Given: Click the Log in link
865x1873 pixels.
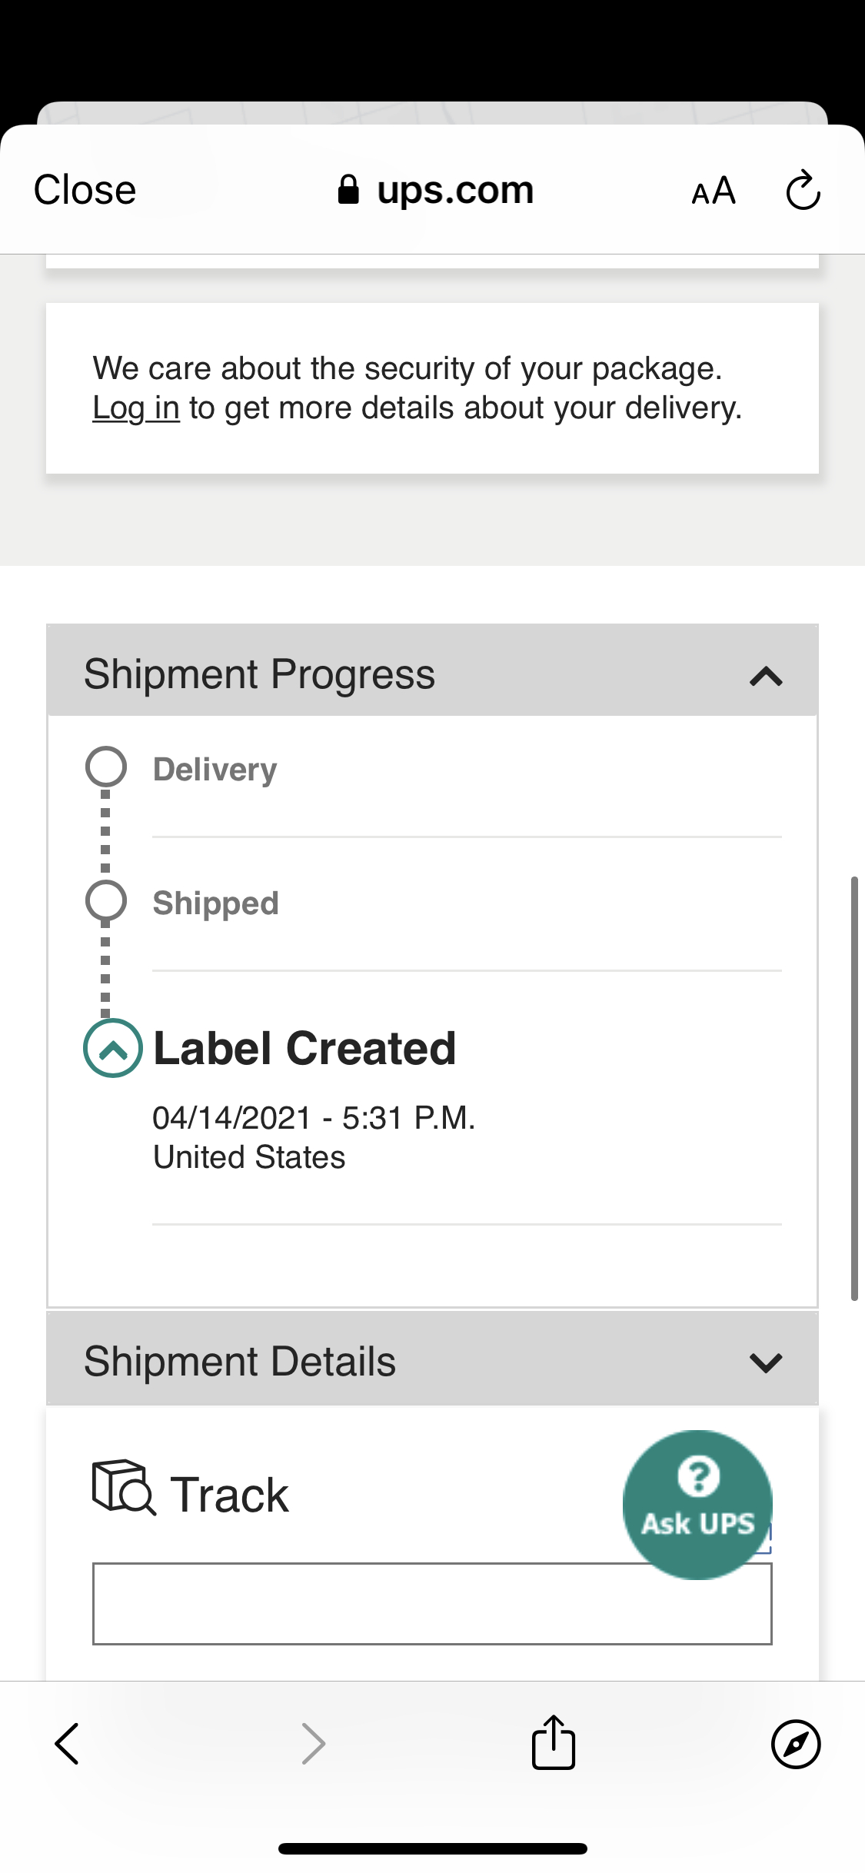Looking at the screenshot, I should 135,408.
